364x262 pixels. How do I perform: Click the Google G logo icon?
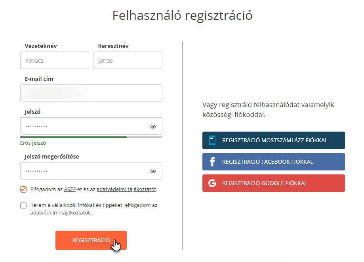[x=212, y=183]
